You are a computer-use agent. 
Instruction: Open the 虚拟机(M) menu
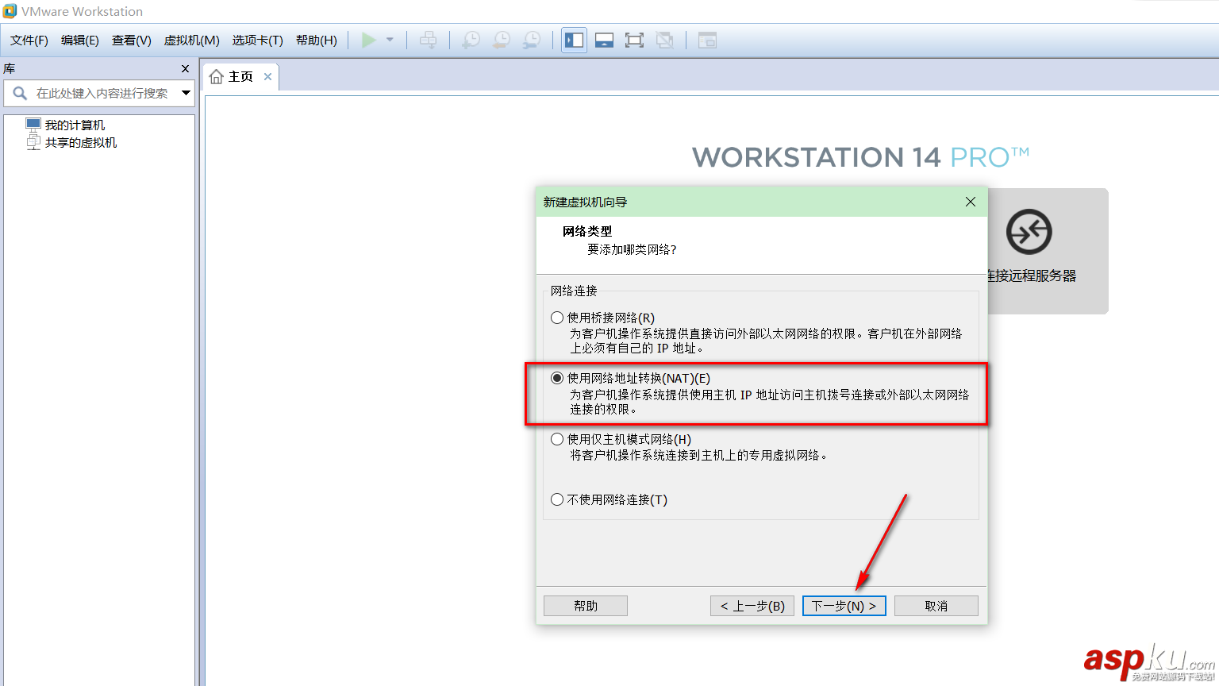tap(192, 40)
